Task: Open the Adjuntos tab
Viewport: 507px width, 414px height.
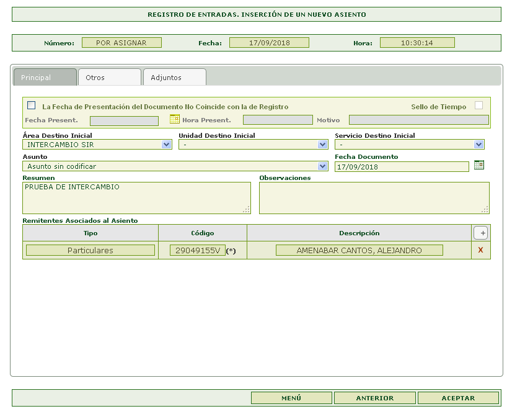Action: pyautogui.click(x=175, y=78)
